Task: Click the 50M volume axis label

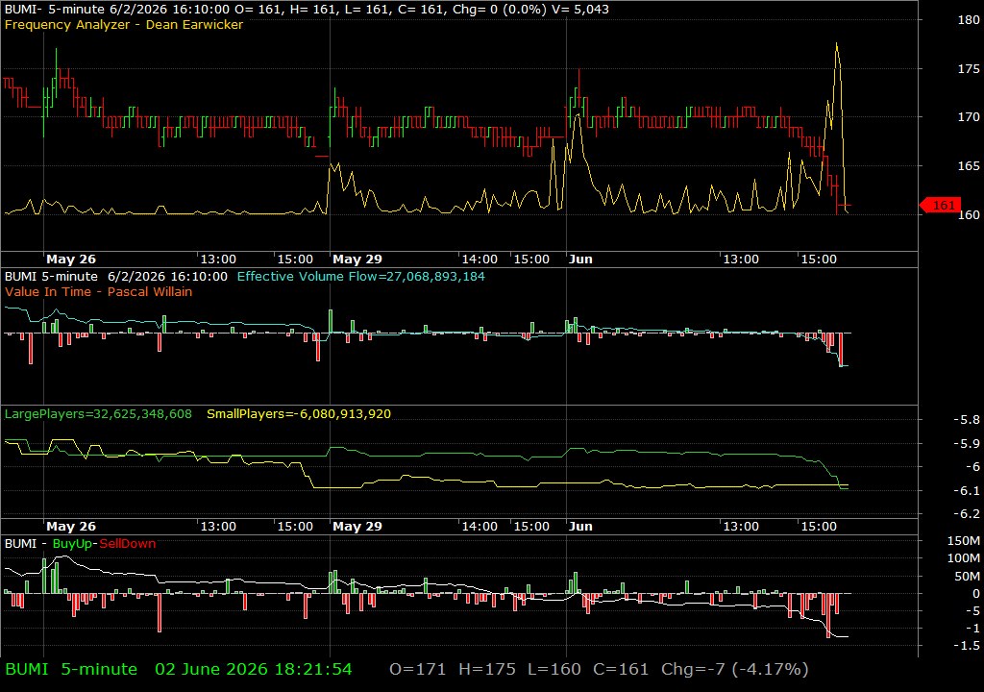Action: click(967, 576)
